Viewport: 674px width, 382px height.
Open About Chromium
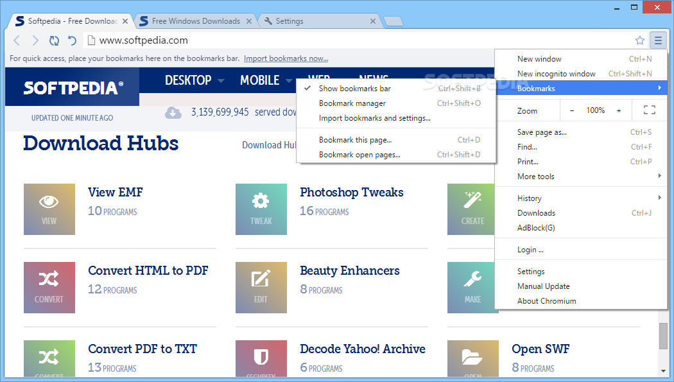(581, 300)
